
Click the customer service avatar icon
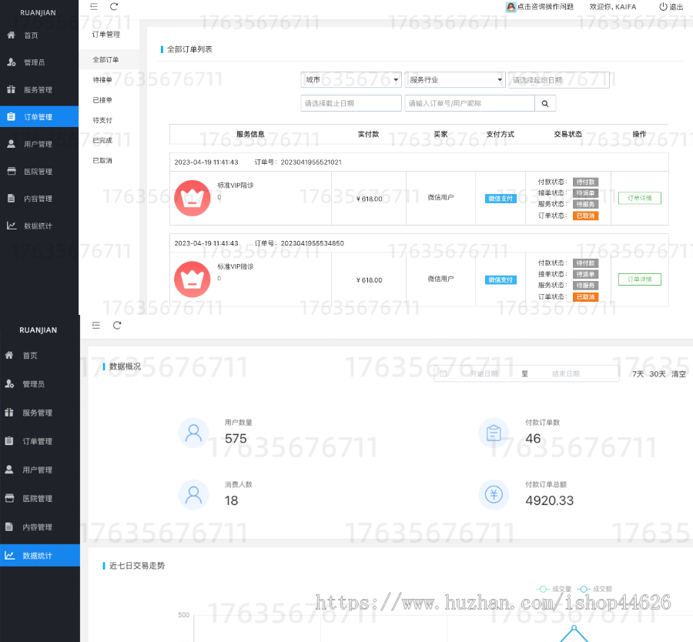[511, 7]
